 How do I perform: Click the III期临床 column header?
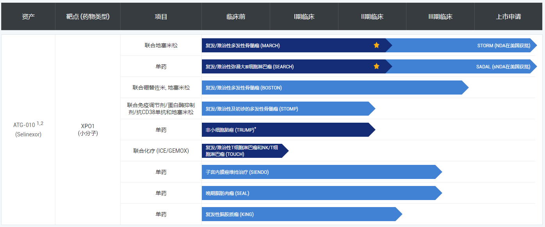[440, 17]
